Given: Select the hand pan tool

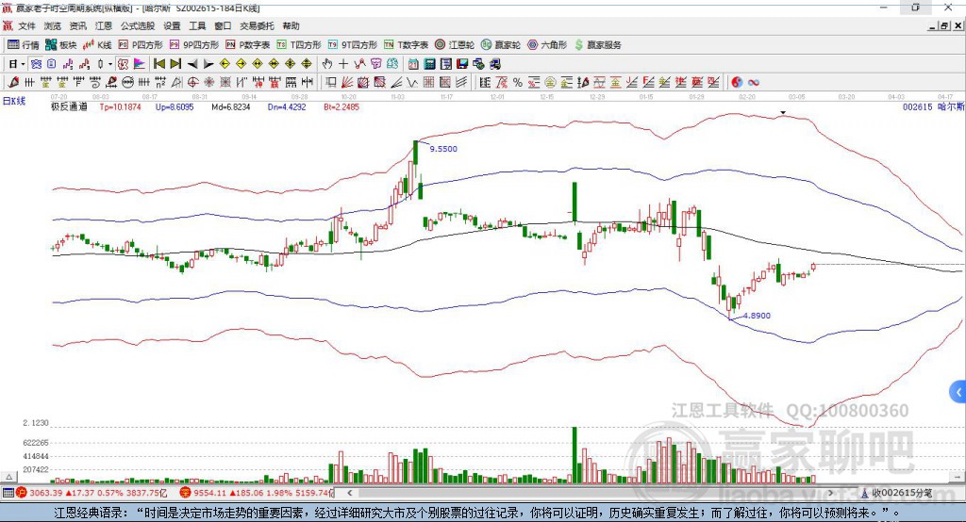Looking at the screenshot, I should click(327, 64).
